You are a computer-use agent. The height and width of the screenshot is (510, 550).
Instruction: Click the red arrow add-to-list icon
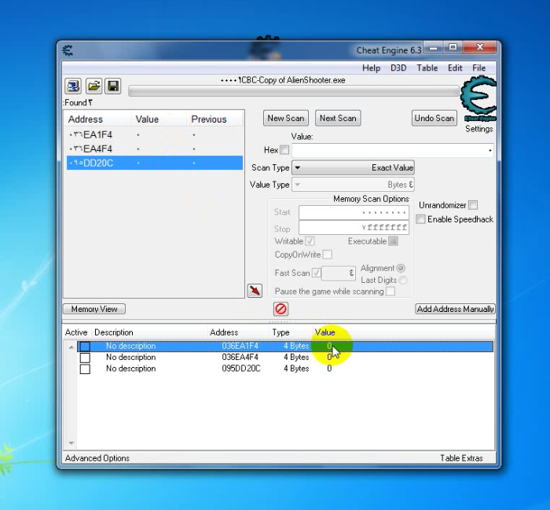[255, 291]
